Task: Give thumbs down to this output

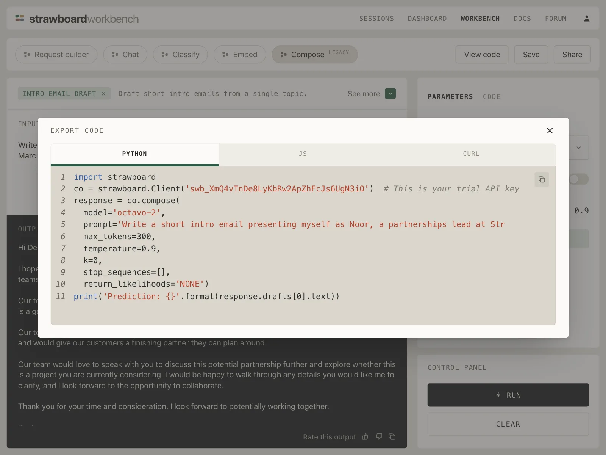Action: (x=379, y=437)
